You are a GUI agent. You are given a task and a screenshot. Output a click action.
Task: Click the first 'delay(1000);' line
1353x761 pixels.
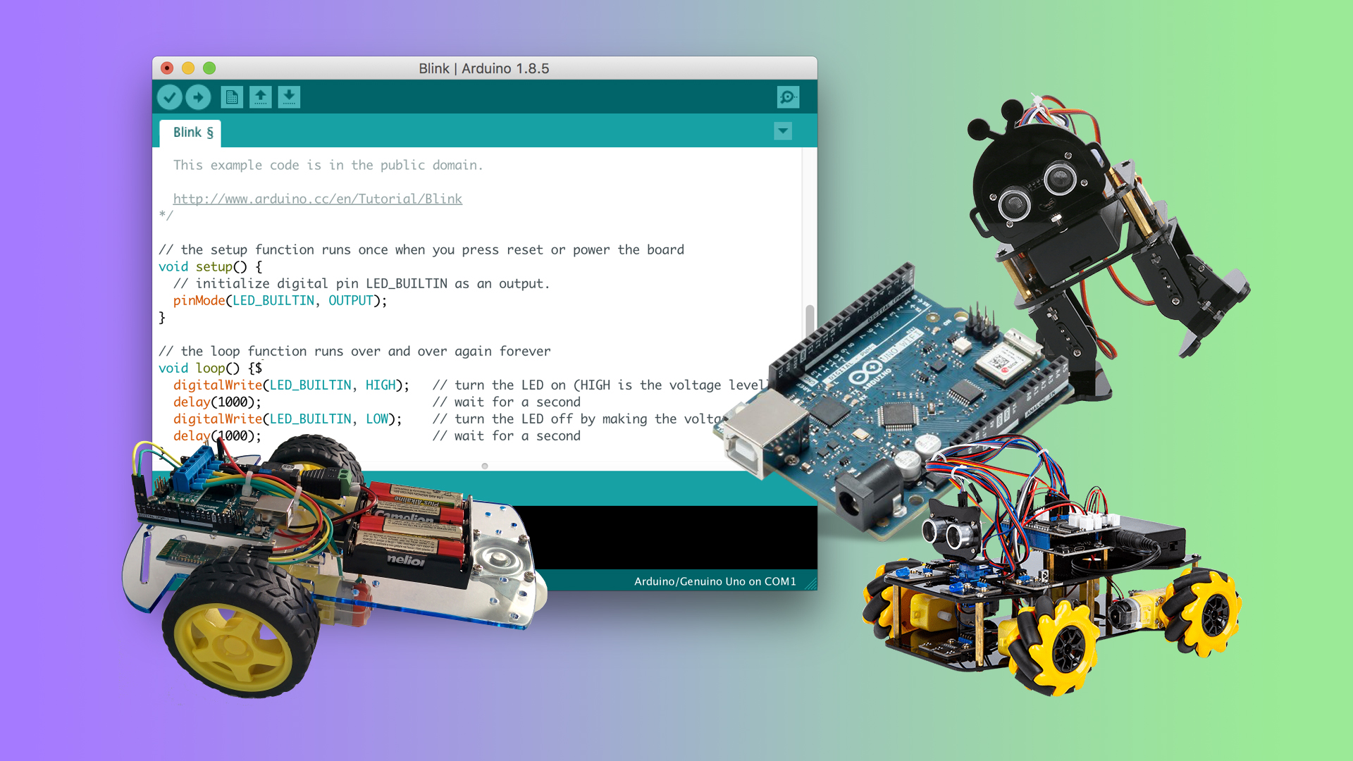coord(218,402)
